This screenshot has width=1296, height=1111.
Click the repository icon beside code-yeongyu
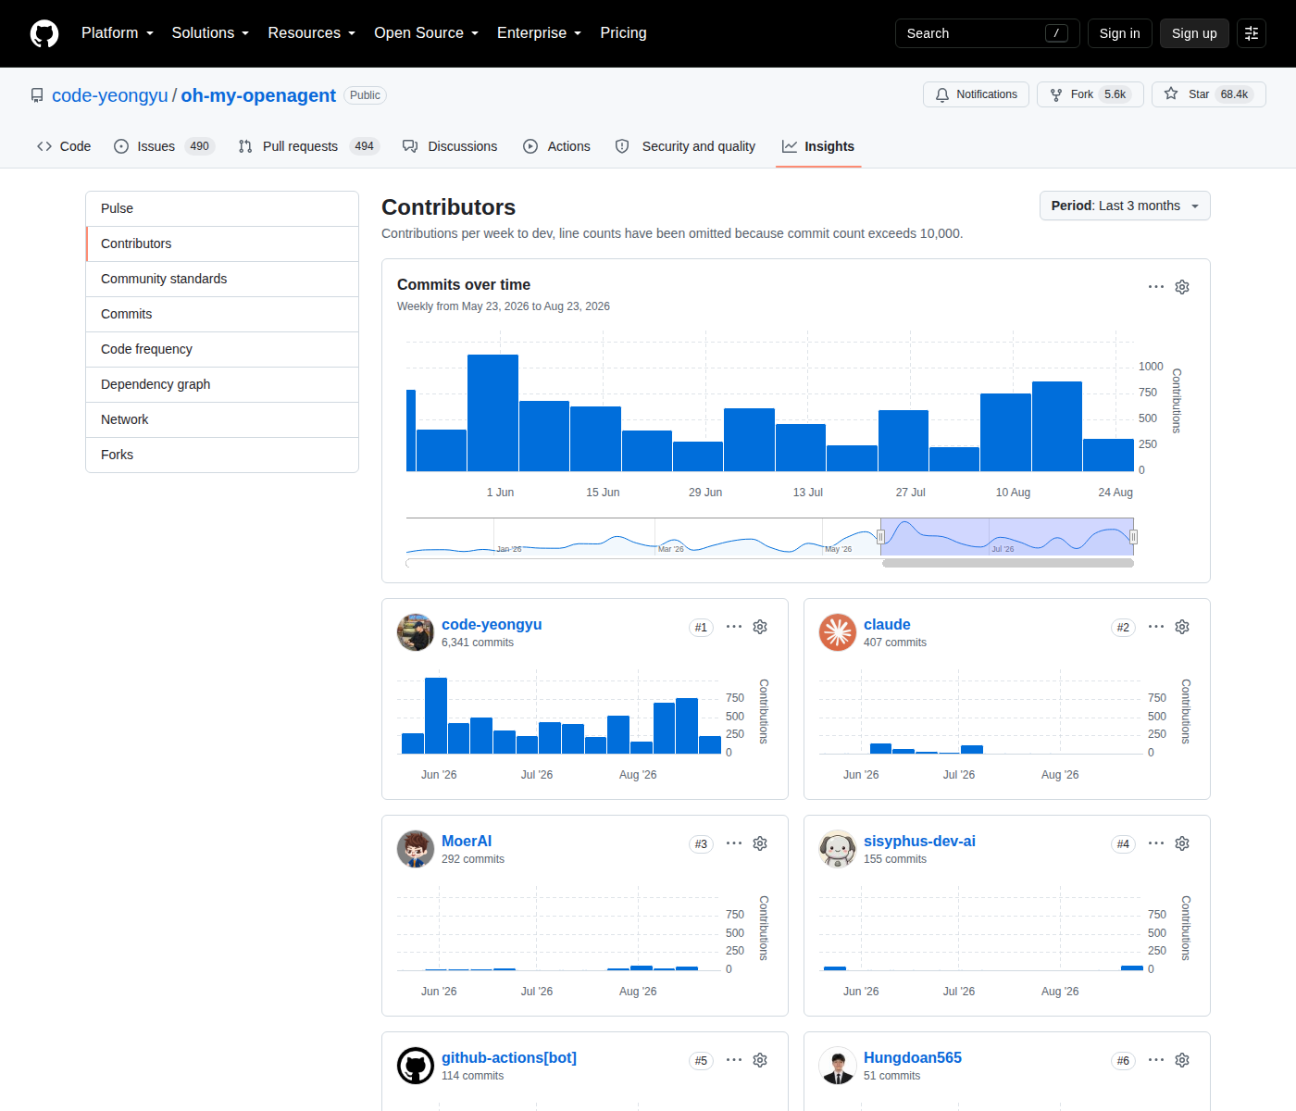pyautogui.click(x=37, y=95)
